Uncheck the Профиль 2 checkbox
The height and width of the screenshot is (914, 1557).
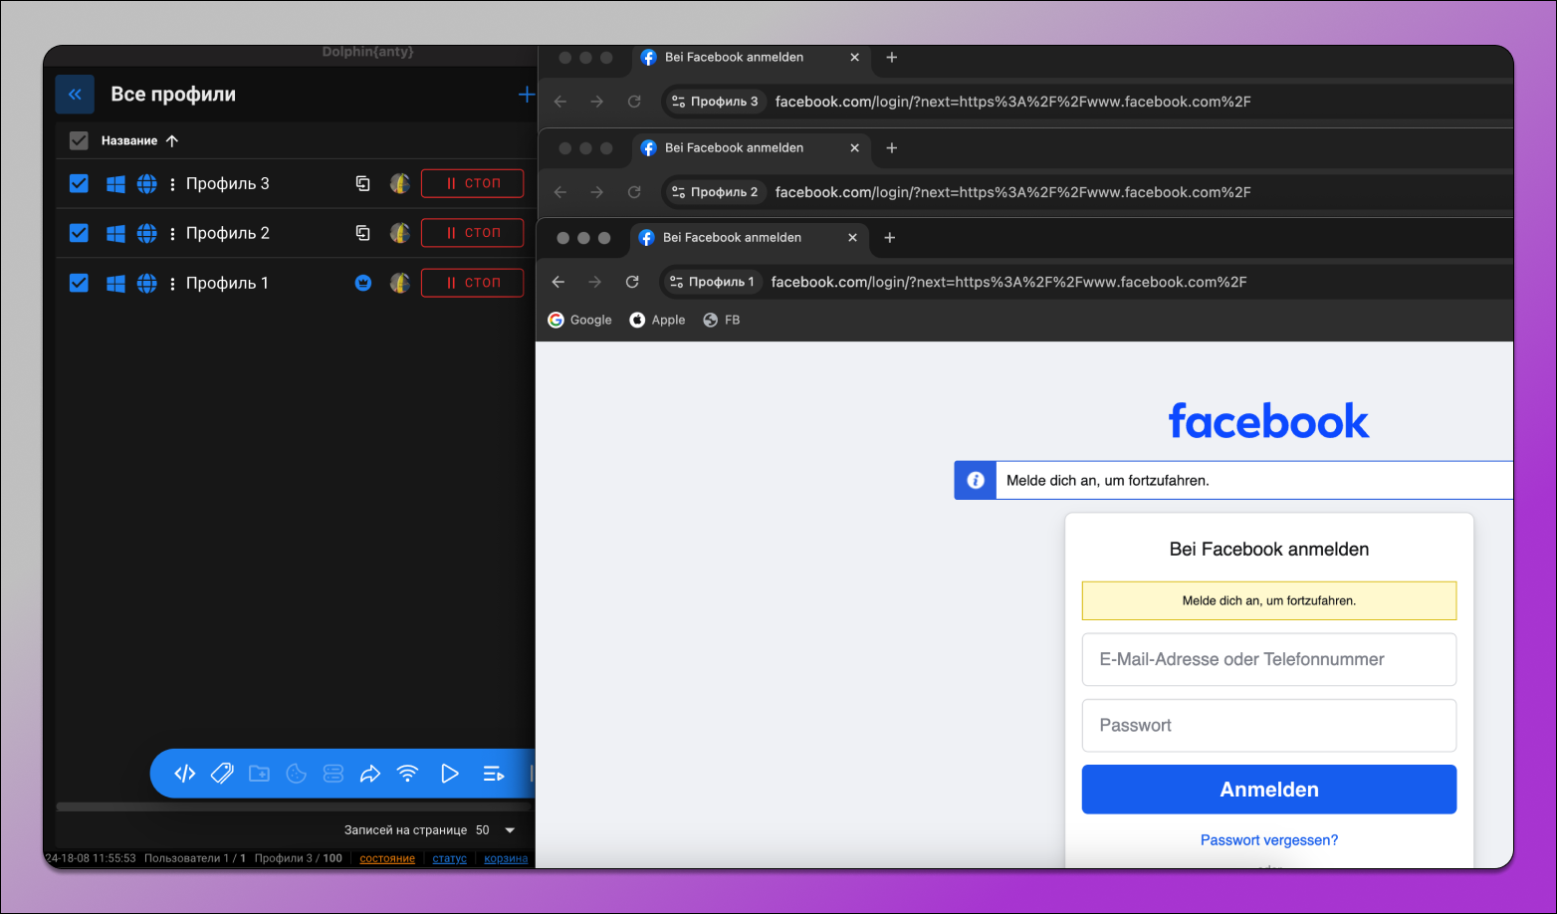point(79,233)
